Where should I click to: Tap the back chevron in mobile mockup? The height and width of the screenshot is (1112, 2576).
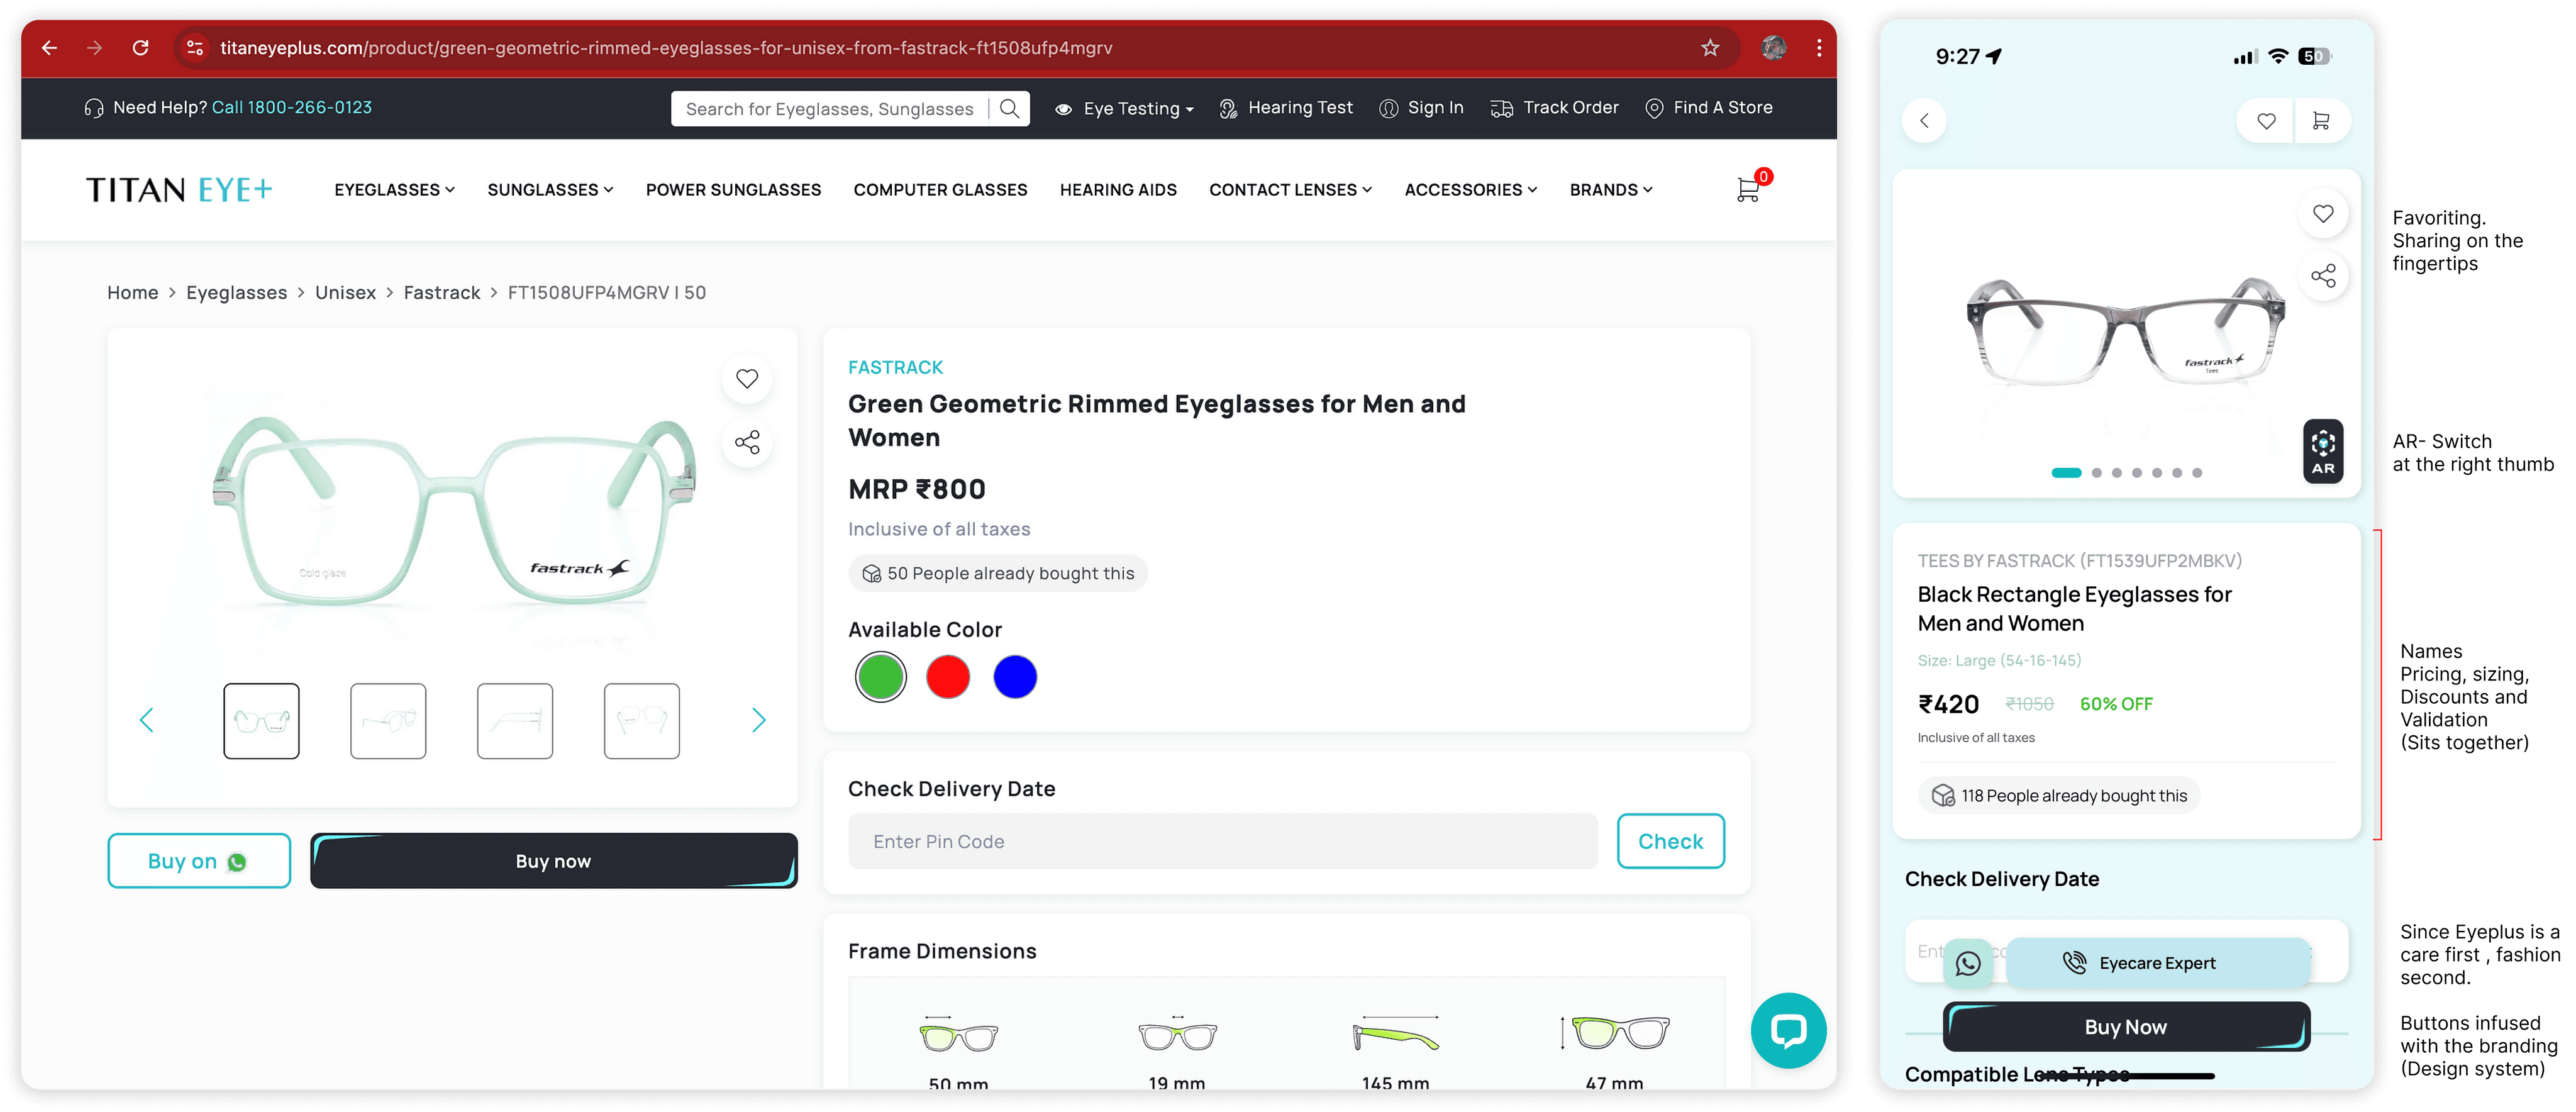tap(1924, 121)
